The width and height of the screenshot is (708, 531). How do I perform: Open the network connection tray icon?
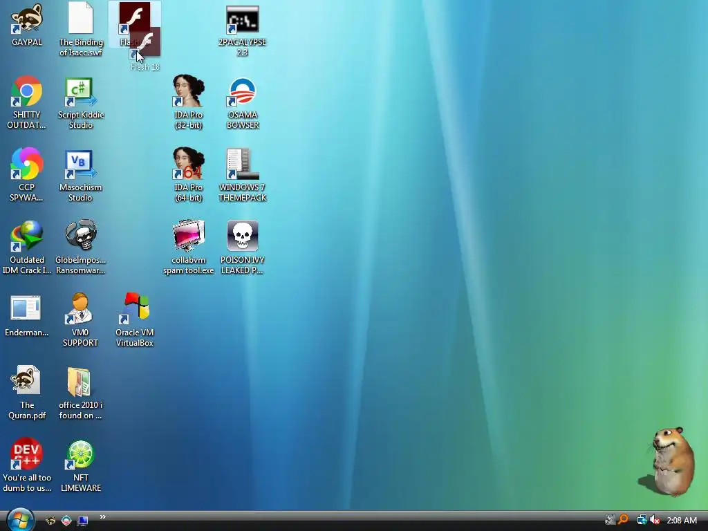coord(642,520)
